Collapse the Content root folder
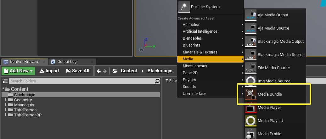This screenshot has width=326, height=139. coord(4,89)
